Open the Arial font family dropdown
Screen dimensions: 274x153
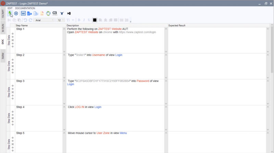(45, 20)
